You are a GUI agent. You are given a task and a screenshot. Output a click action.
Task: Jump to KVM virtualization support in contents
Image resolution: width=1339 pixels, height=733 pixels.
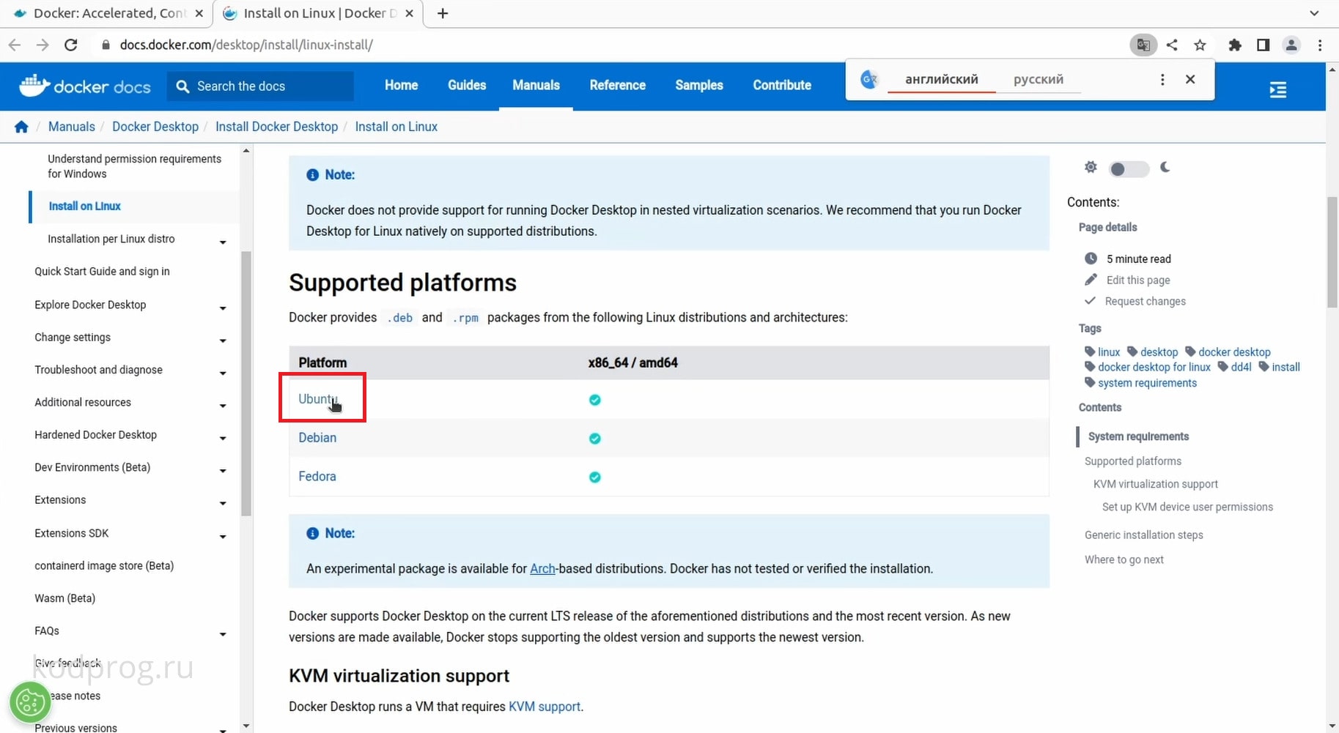pos(1155,484)
